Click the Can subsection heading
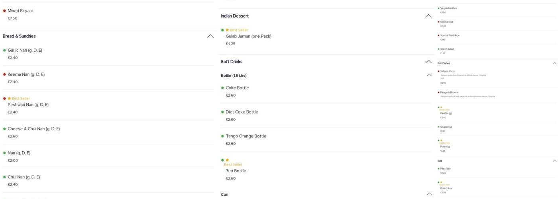The width and height of the screenshot is (558, 199). tap(224, 195)
